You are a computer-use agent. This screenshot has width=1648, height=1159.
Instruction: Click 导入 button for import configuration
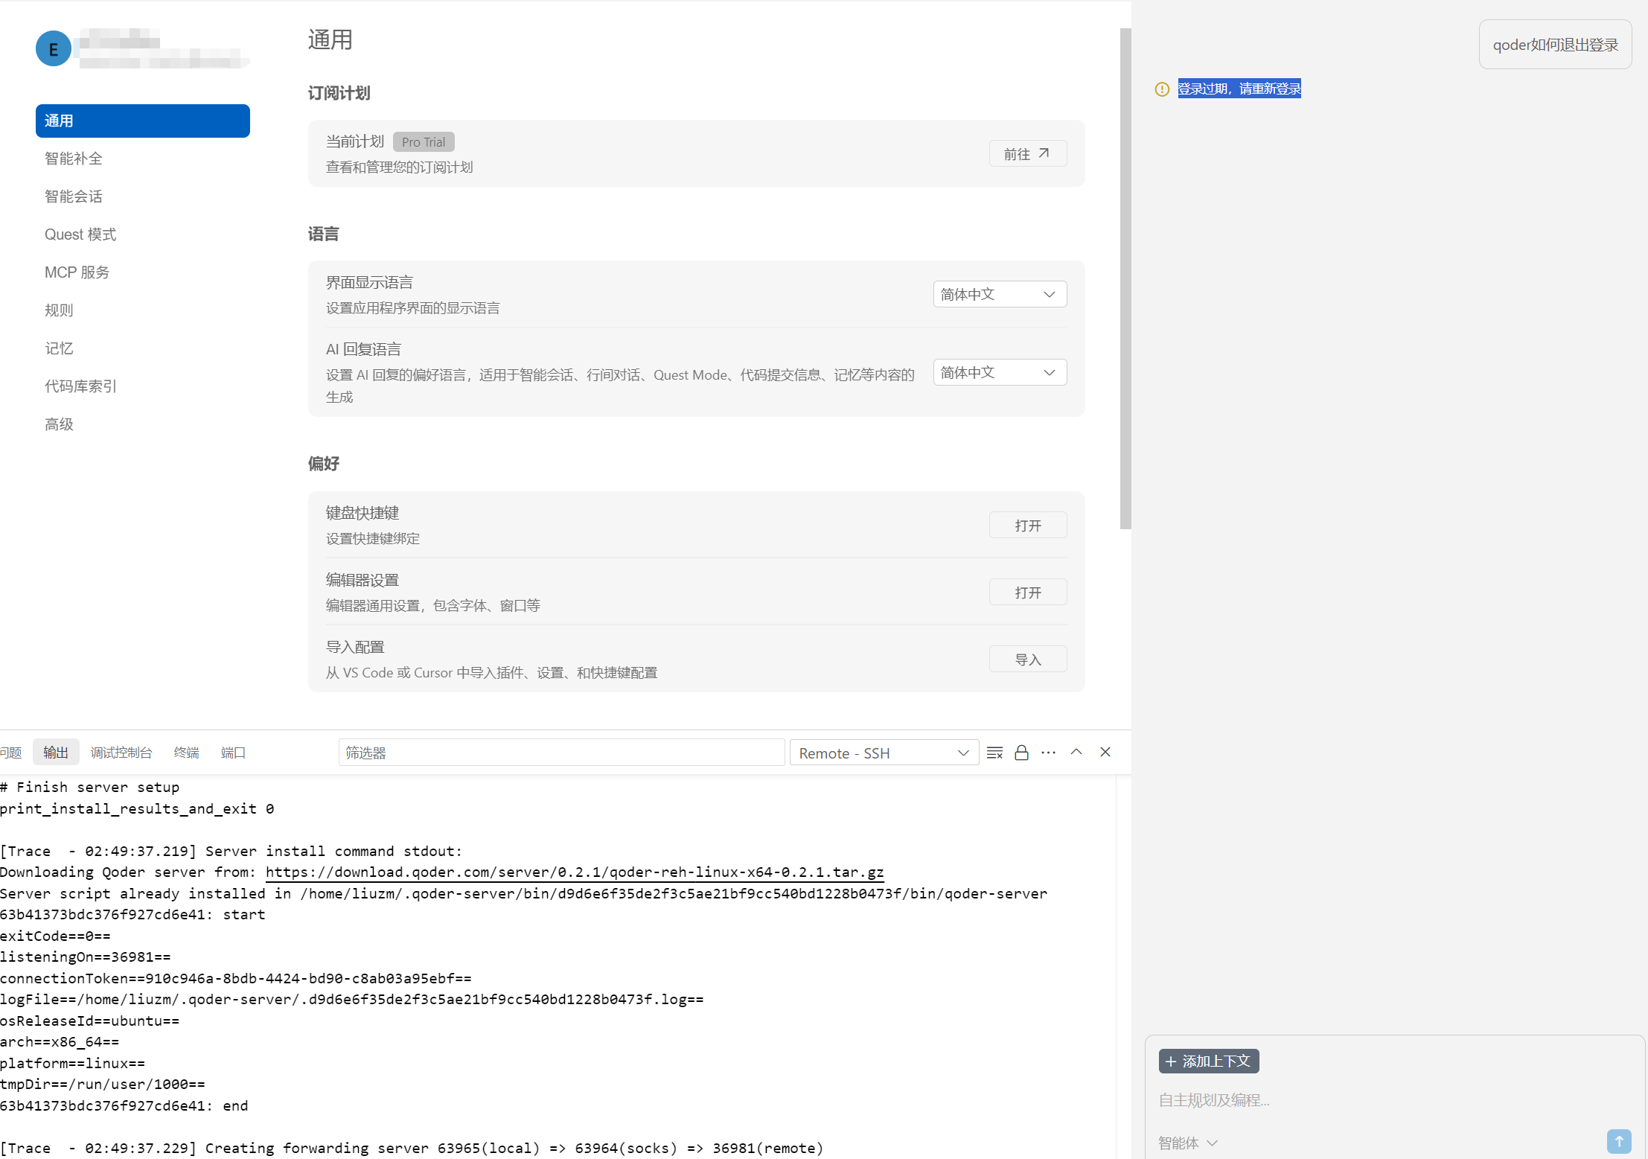pos(1027,660)
